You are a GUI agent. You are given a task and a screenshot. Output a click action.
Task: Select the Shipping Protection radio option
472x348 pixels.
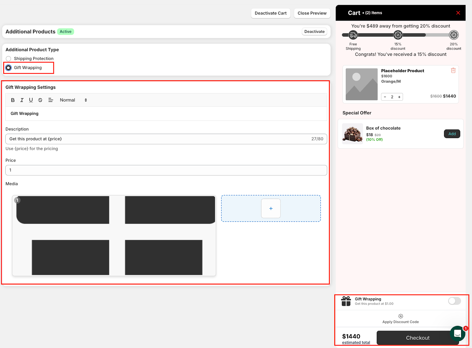pyautogui.click(x=9, y=59)
